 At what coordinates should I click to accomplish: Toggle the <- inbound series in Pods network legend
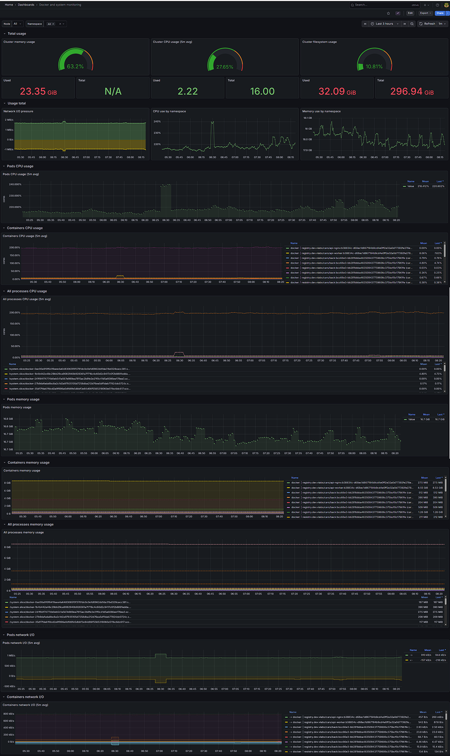click(411, 660)
